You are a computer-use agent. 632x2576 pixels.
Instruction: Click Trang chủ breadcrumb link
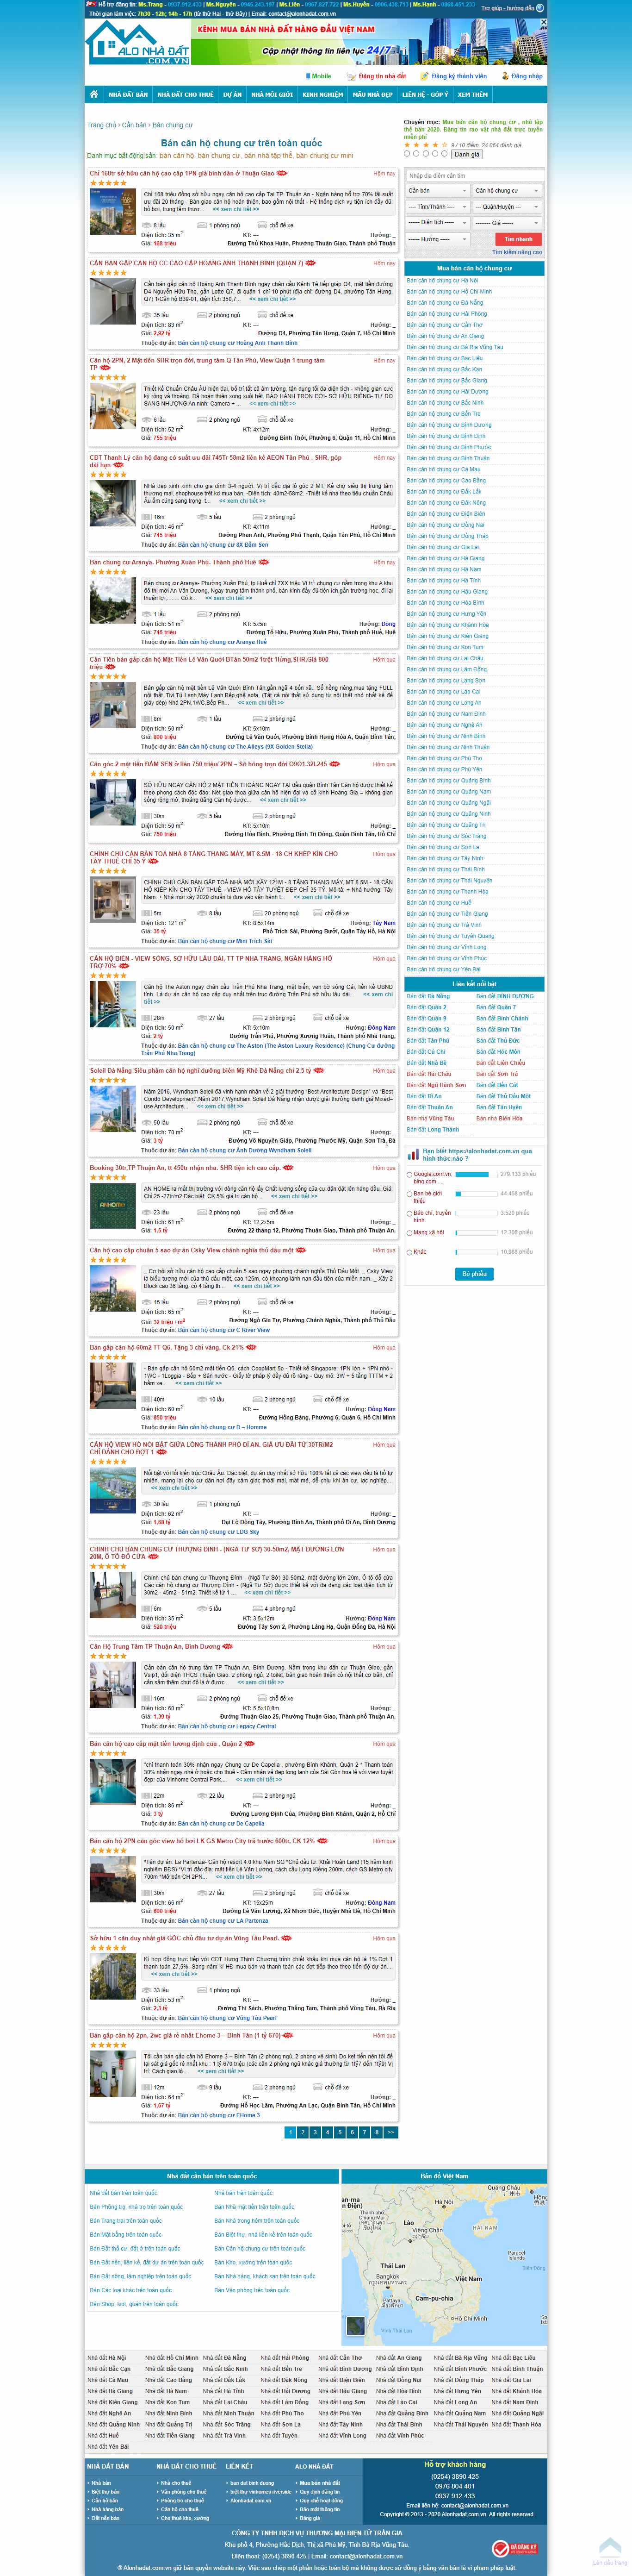tap(101, 125)
